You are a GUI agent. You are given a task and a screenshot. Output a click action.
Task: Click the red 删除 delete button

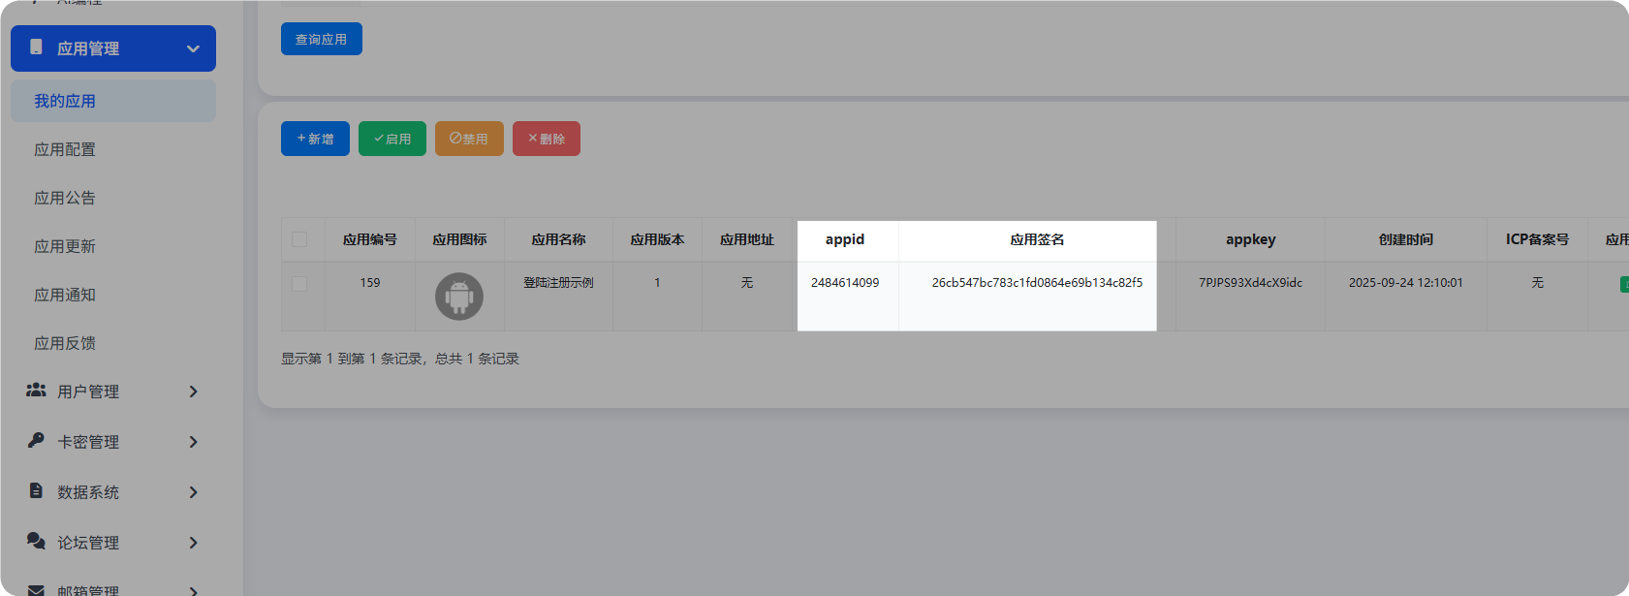coord(547,139)
